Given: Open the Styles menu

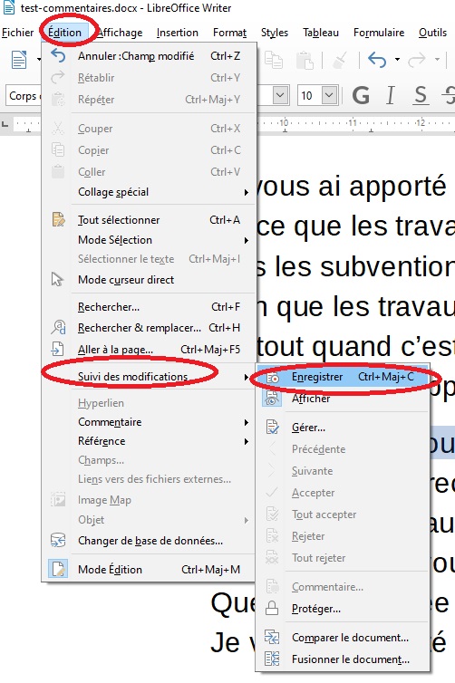Looking at the screenshot, I should pos(274,33).
